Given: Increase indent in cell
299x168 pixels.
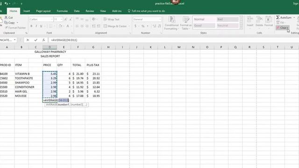Looking at the screenshot, I should (x=99, y=26).
